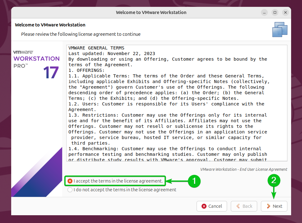Click 'Last updated: November 22, 2023' line
This screenshot has width=302, height=223.
112,53
